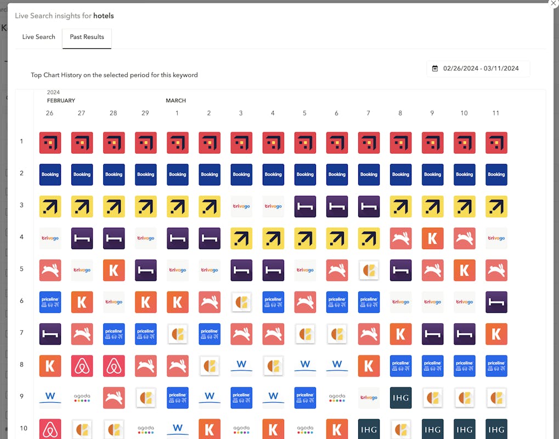Click the Kayak icon ranked 4 on March 9
The width and height of the screenshot is (559, 439).
(x=432, y=239)
